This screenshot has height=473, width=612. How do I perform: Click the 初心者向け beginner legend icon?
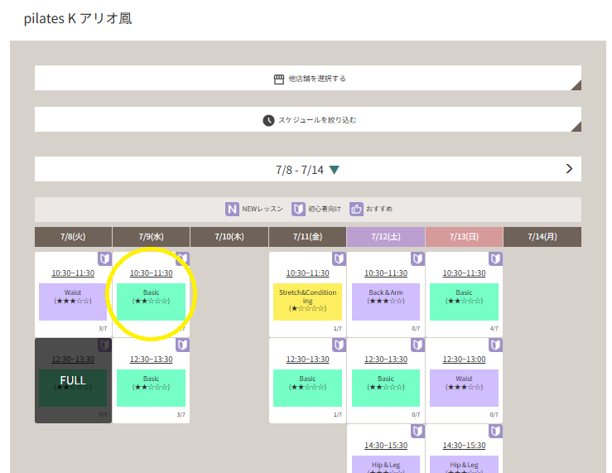coord(298,210)
